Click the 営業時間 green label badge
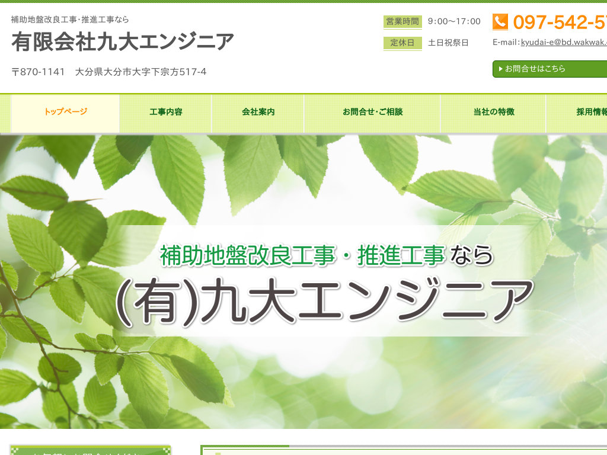The height and width of the screenshot is (455, 607). click(401, 22)
